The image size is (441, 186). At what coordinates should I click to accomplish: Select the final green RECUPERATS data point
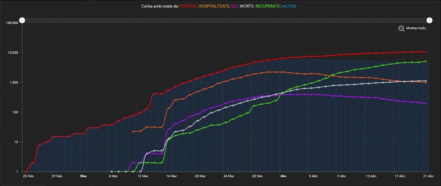[x=425, y=61]
